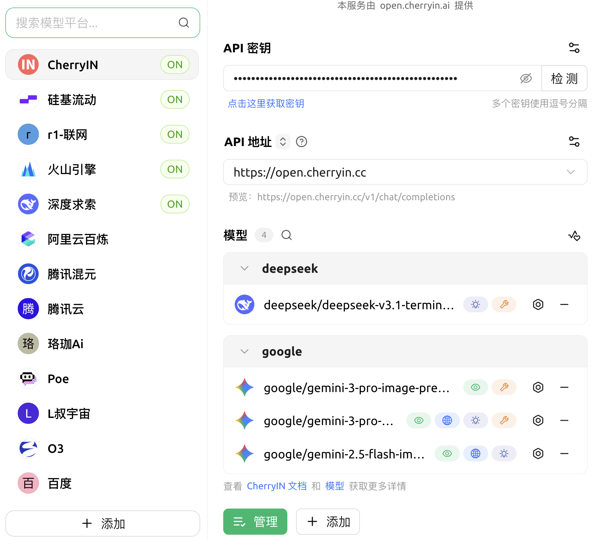Screen dimensions: 599x540
Task: Click 点击这里获取密钥 link
Action: pos(266,104)
